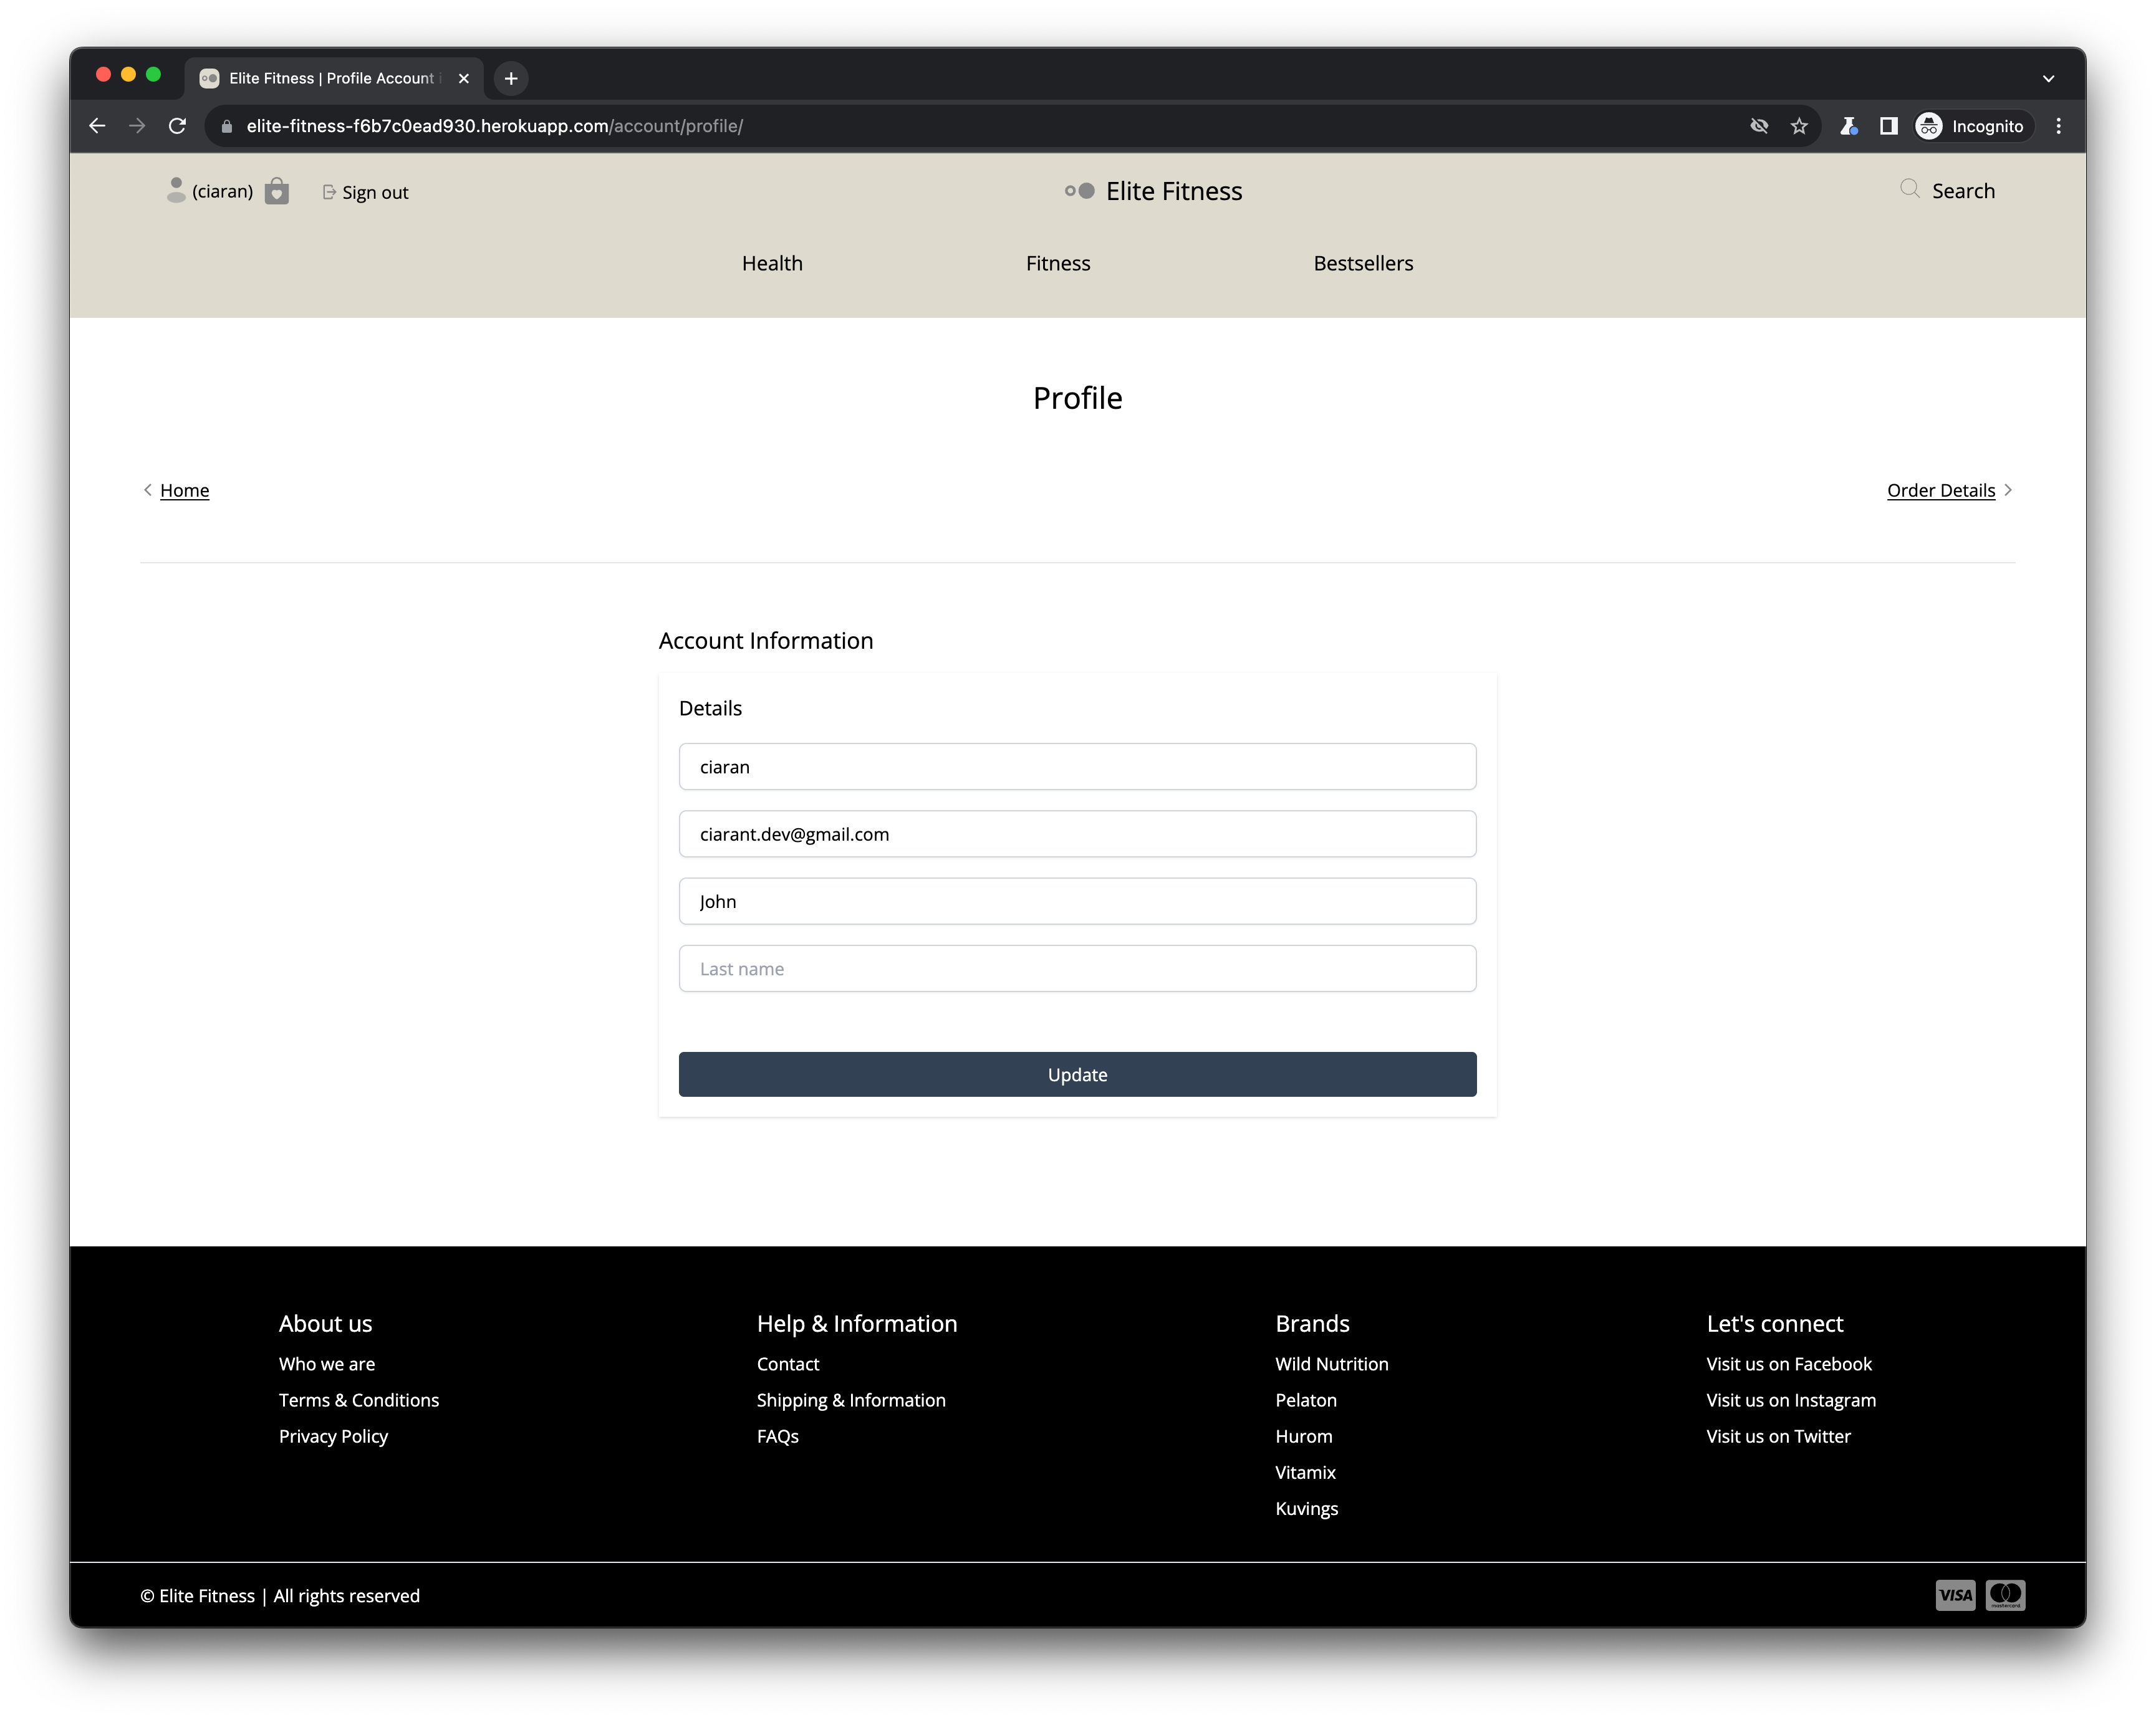The image size is (2156, 1720).
Task: Click the first name input field
Action: [x=1078, y=901]
